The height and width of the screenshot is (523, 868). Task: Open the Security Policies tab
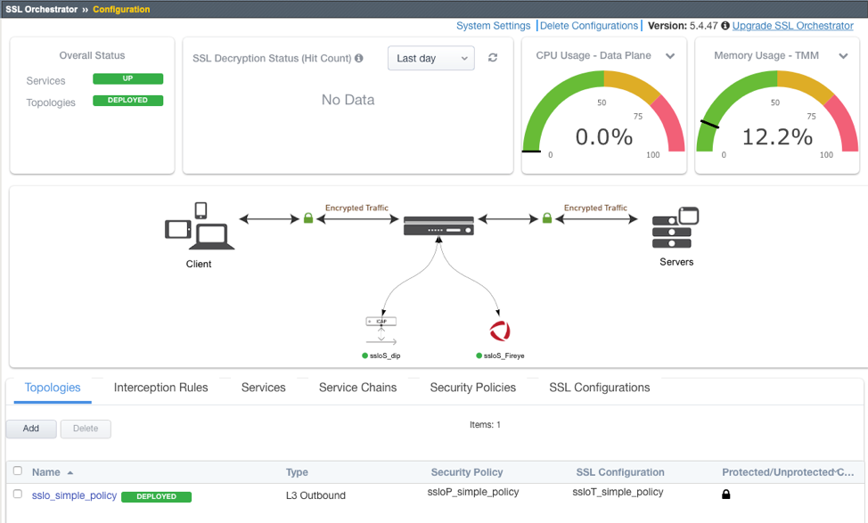coord(472,388)
